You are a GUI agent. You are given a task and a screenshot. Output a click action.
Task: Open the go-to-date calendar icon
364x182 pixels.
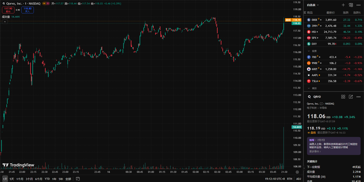[x=78, y=179]
